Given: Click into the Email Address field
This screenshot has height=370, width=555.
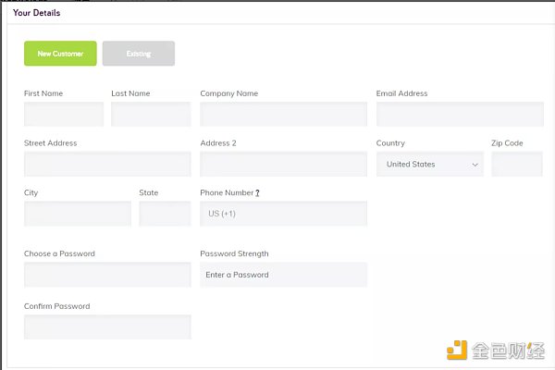Looking at the screenshot, I should [460, 115].
